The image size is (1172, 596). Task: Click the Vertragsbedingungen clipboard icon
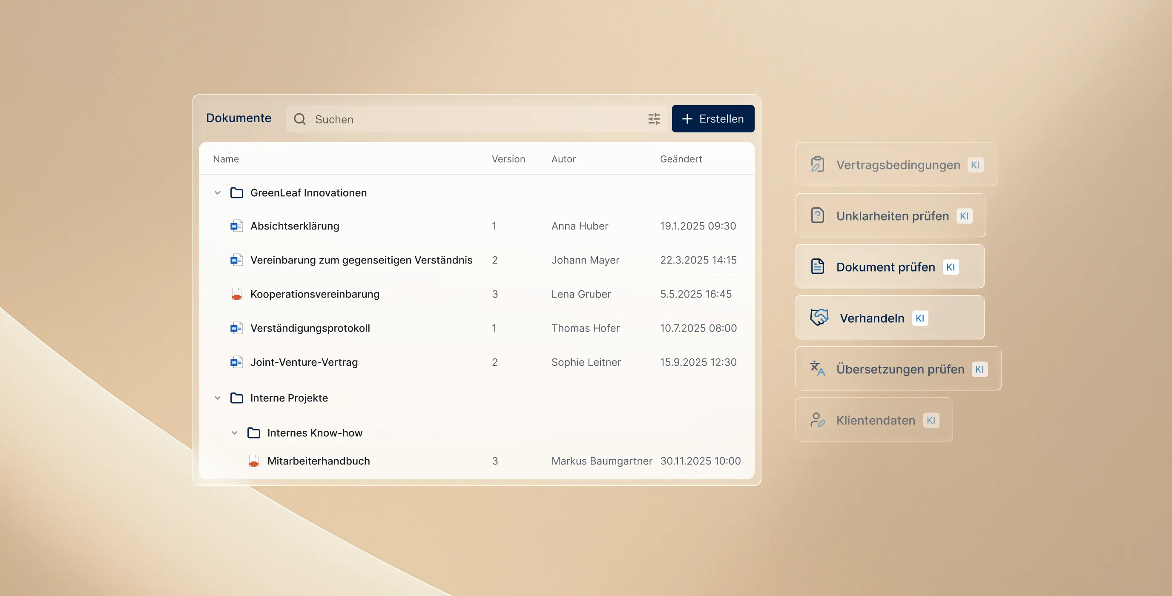[x=817, y=165]
